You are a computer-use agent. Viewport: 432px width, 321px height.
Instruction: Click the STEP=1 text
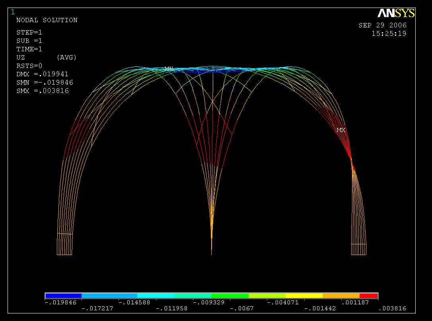point(29,33)
